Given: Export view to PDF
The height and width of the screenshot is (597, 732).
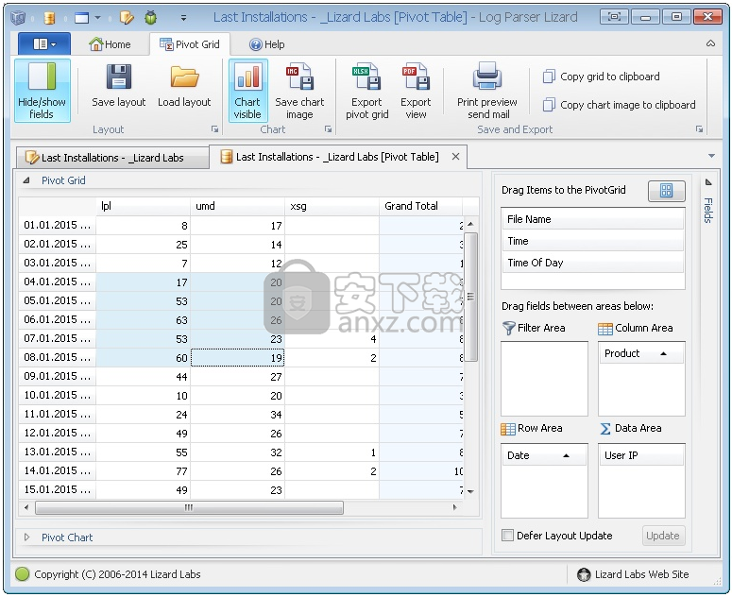Looking at the screenshot, I should point(416,91).
